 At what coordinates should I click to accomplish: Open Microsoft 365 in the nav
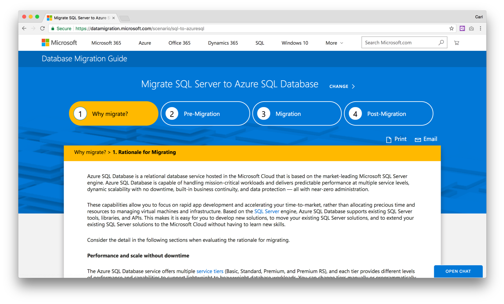click(106, 43)
